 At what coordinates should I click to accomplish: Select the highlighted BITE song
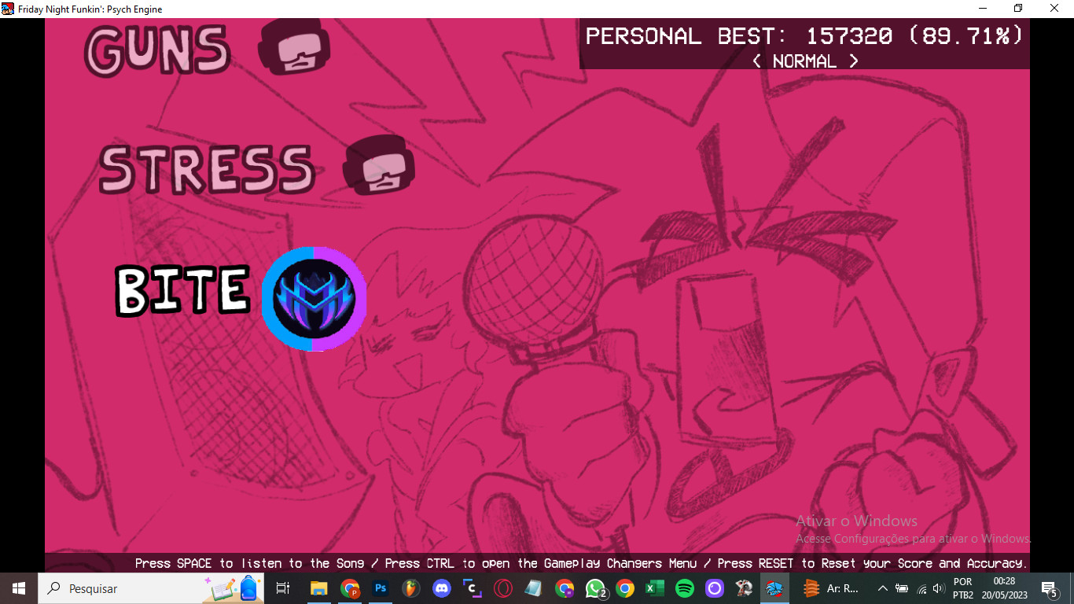pos(182,289)
